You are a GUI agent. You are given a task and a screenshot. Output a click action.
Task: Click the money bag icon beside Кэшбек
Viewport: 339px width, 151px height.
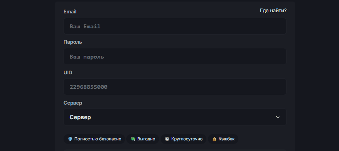(214, 139)
